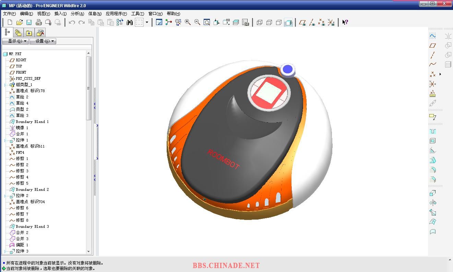The height and width of the screenshot is (272, 453).
Task: Toggle datum axes display
Action: tap(312, 22)
